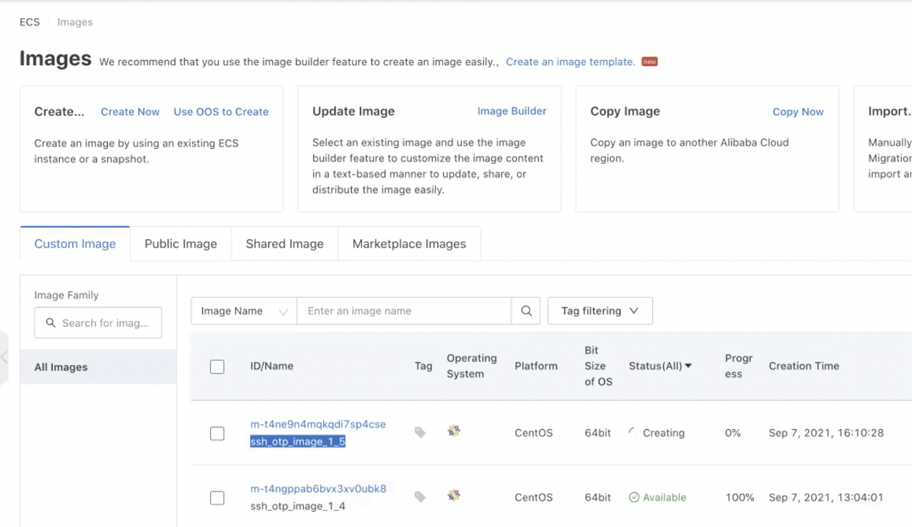Click the search icon in the Image Family search box
This screenshot has width=918, height=527.
49,323
